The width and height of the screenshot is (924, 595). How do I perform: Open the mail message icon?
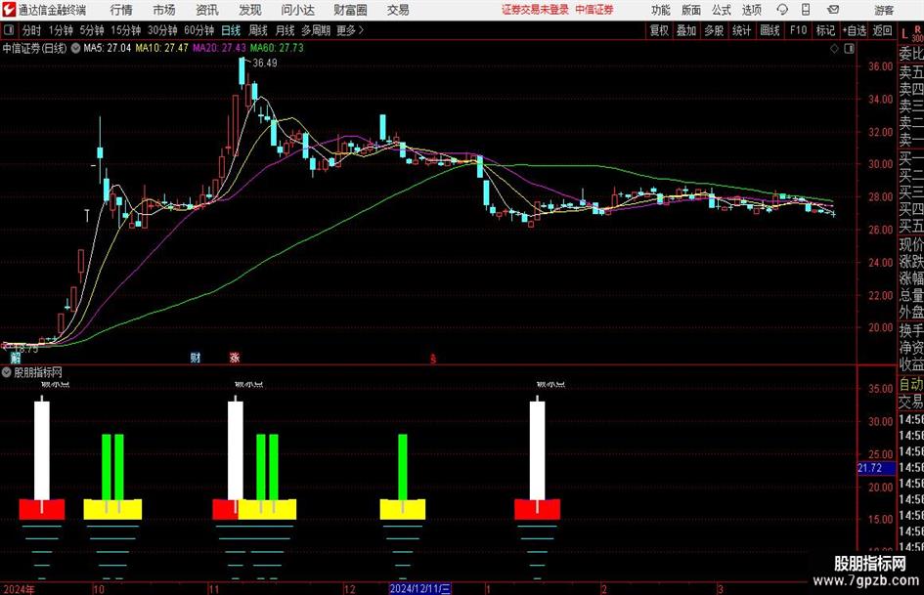click(833, 10)
